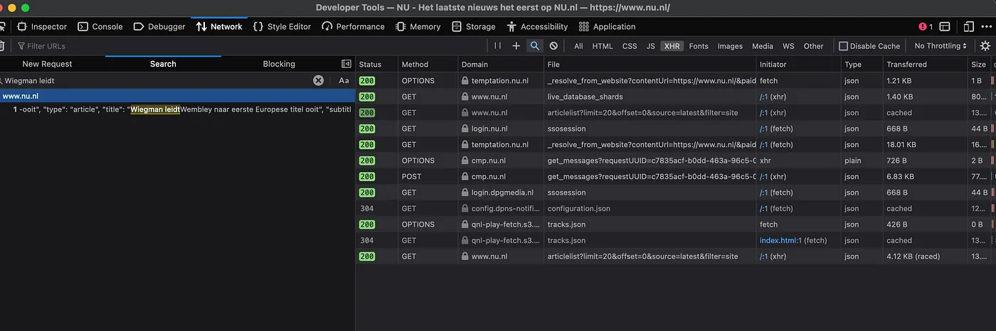The height and width of the screenshot is (331, 996).
Task: Toggle the XHR request filter
Action: click(x=672, y=46)
